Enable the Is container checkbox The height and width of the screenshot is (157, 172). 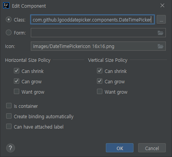point(9,106)
